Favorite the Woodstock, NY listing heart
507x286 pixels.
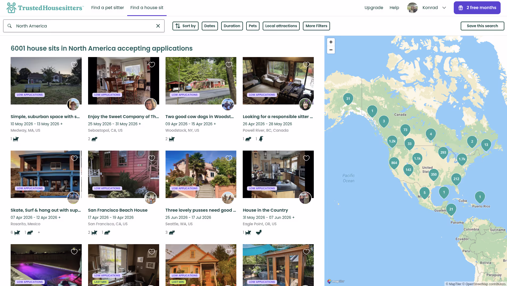click(229, 65)
